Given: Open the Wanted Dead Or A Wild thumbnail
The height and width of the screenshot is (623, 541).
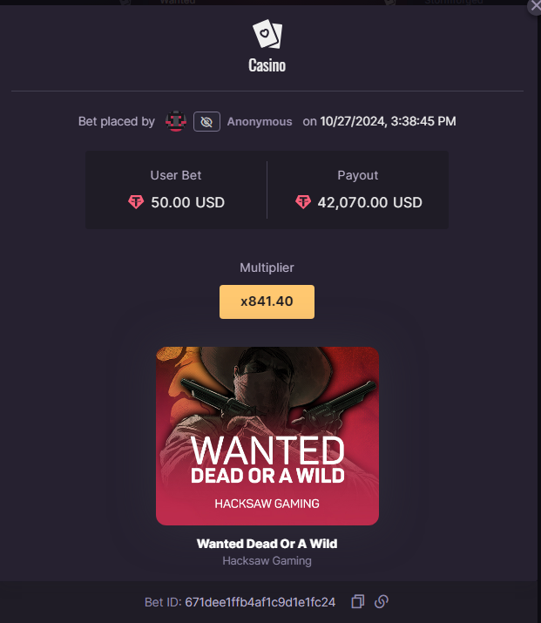Looking at the screenshot, I should (x=267, y=436).
